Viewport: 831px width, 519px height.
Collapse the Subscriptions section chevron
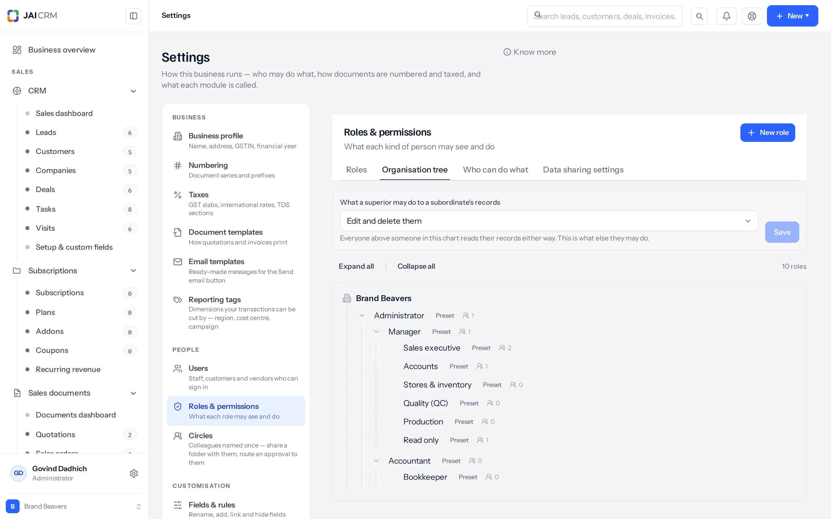133,270
